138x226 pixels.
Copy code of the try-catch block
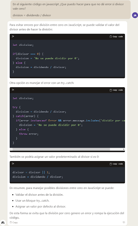click(x=116, y=90)
